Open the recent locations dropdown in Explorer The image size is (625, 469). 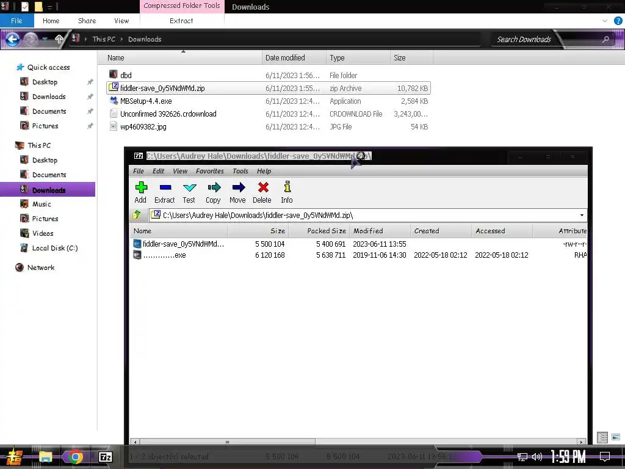pos(45,39)
